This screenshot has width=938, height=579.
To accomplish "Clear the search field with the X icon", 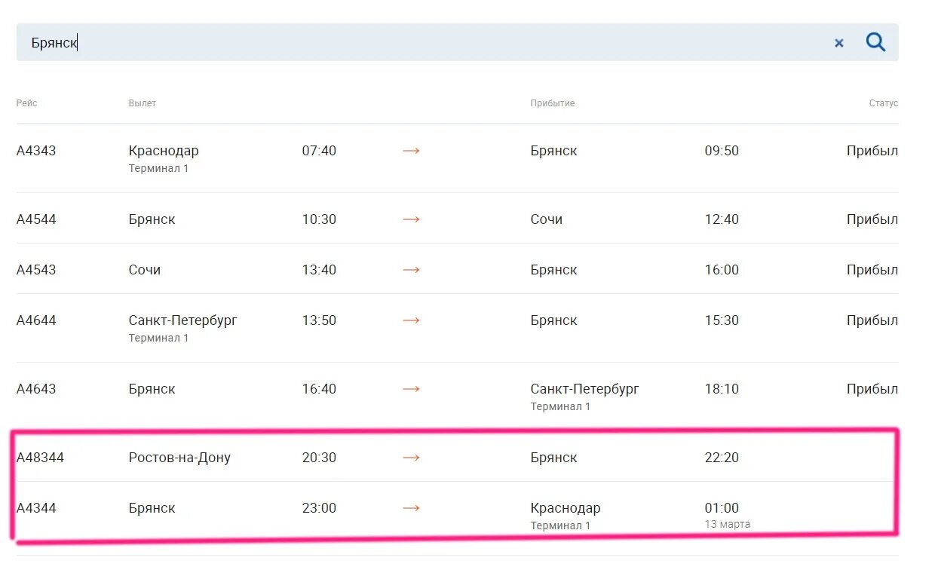I will (839, 43).
